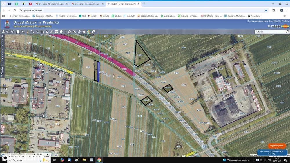
Task: Open the Geoportal Polski bookmark
Action: pos(148,16)
